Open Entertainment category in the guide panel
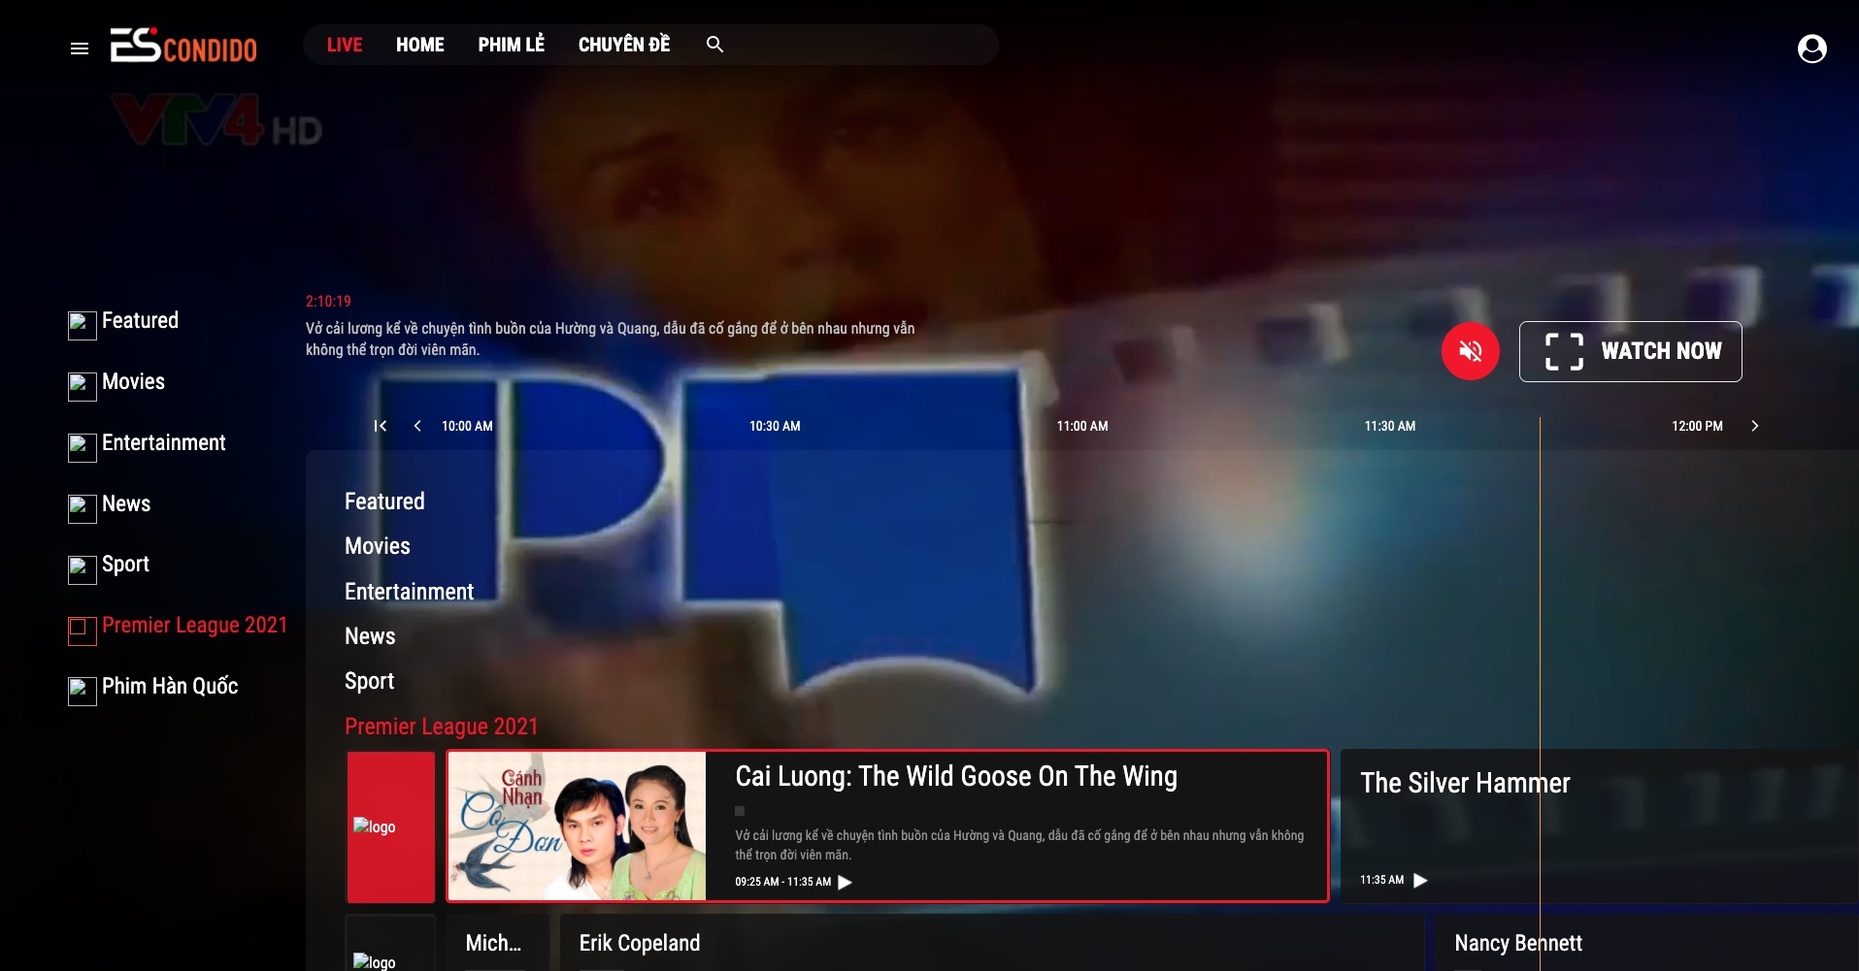Image resolution: width=1859 pixels, height=971 pixels. tap(409, 592)
